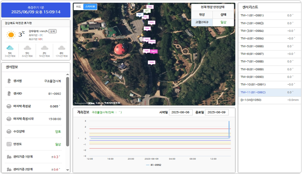The height and width of the screenshot is (174, 302).
Task: Click the 0.065 last measured value
Action: (x=55, y=106)
